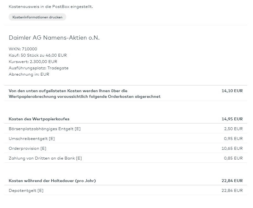The height and width of the screenshot is (208, 253).
Task: Click the Kurswert: 2.300,00 EUR line
Action: [x=33, y=61]
